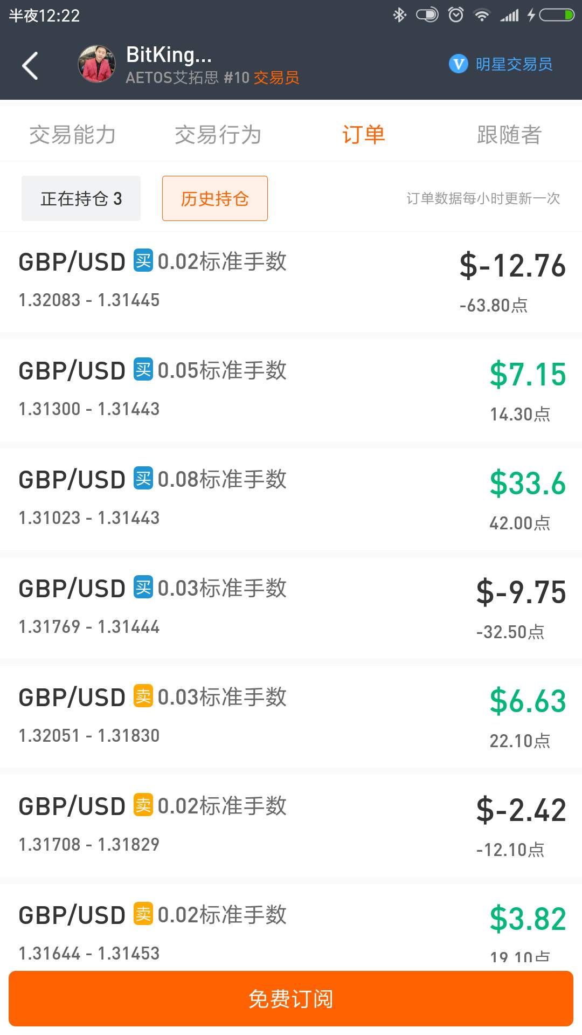The width and height of the screenshot is (582, 1035).
Task: Show 正在持仓 3 open positions
Action: point(81,198)
